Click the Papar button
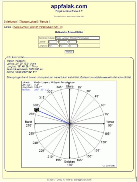Screen dimensions: 137x182 click(x=69, y=52)
